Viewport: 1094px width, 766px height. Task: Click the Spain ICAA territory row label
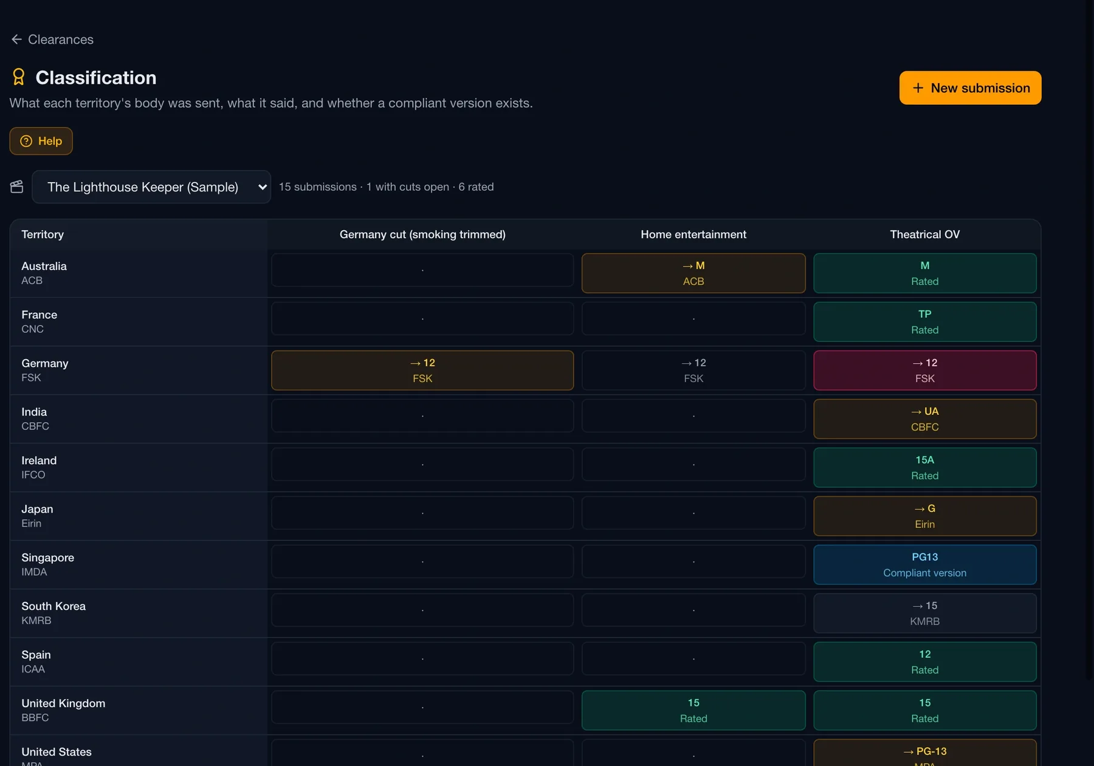click(x=139, y=662)
